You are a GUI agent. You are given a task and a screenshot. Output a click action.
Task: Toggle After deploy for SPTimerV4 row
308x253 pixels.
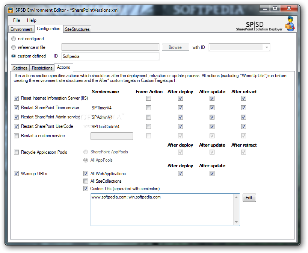pyautogui.click(x=180, y=108)
